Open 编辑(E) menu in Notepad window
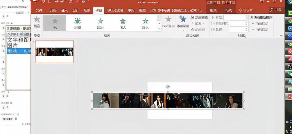This screenshot has height=134, width=292. point(25,34)
